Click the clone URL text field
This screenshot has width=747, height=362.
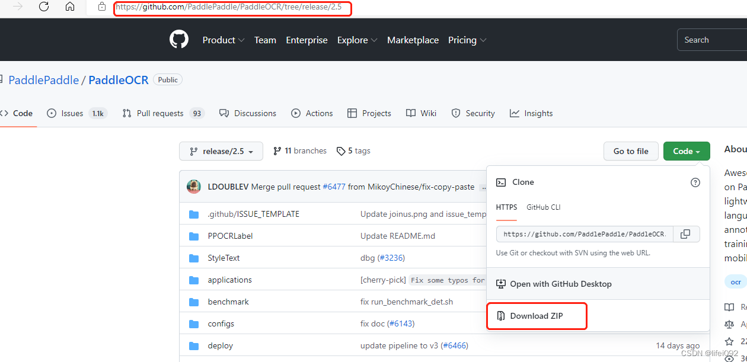tap(585, 234)
